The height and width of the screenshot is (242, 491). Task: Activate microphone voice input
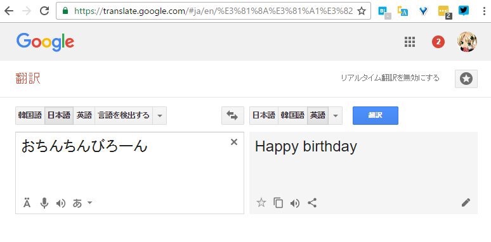(44, 203)
